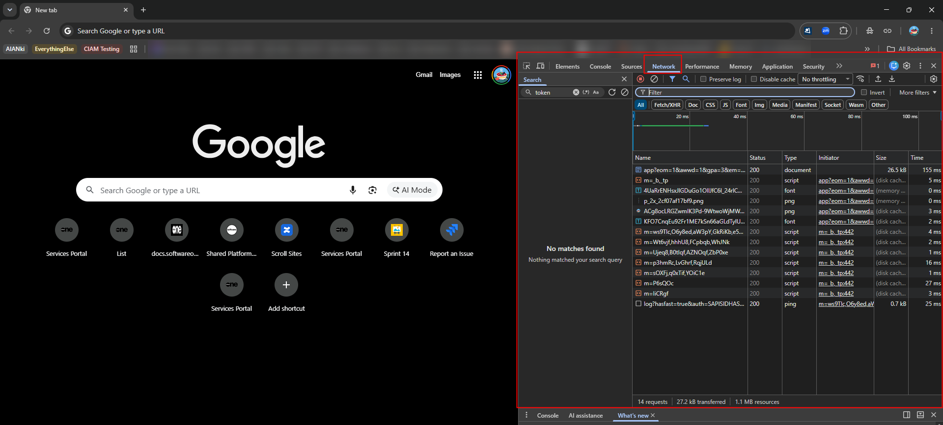Select the Img filter chip
Viewport: 943px width, 425px height.
[759, 105]
